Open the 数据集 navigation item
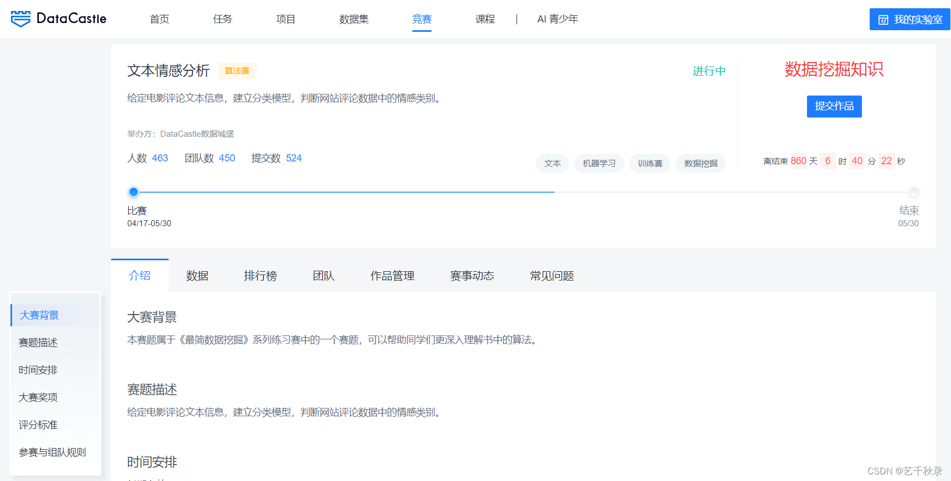The width and height of the screenshot is (951, 481). click(x=354, y=19)
